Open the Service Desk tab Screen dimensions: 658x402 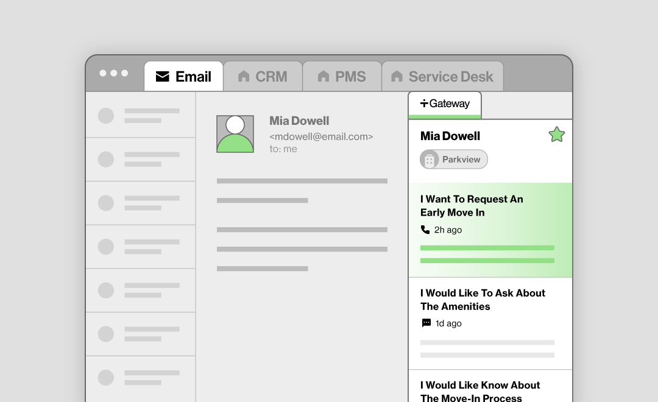442,76
